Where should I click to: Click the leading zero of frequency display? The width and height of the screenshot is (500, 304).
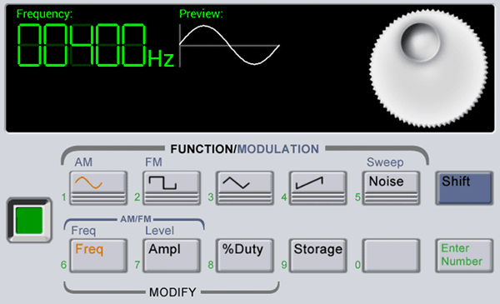pos(29,45)
